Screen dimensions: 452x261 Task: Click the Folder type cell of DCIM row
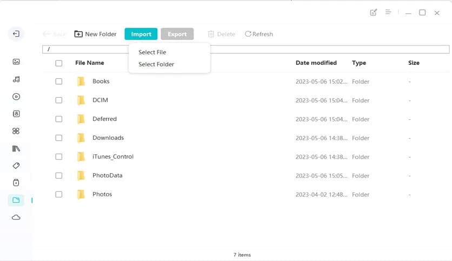tap(361, 100)
